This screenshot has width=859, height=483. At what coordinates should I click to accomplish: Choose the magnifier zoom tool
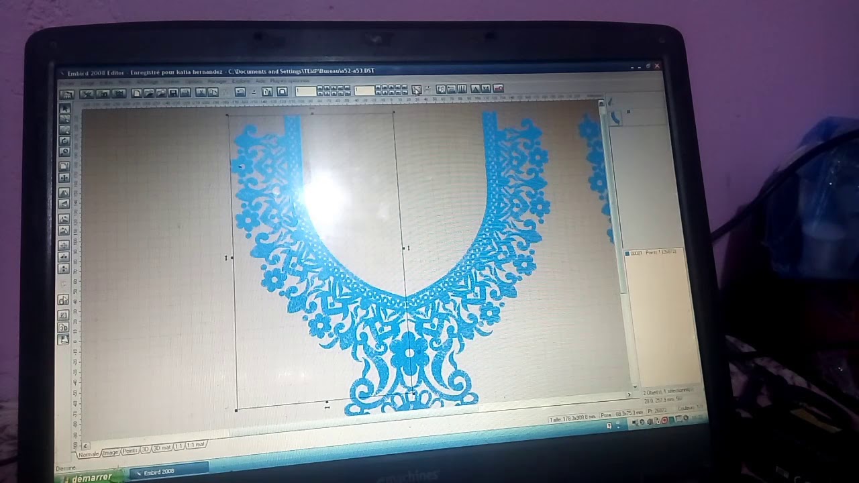[x=65, y=151]
